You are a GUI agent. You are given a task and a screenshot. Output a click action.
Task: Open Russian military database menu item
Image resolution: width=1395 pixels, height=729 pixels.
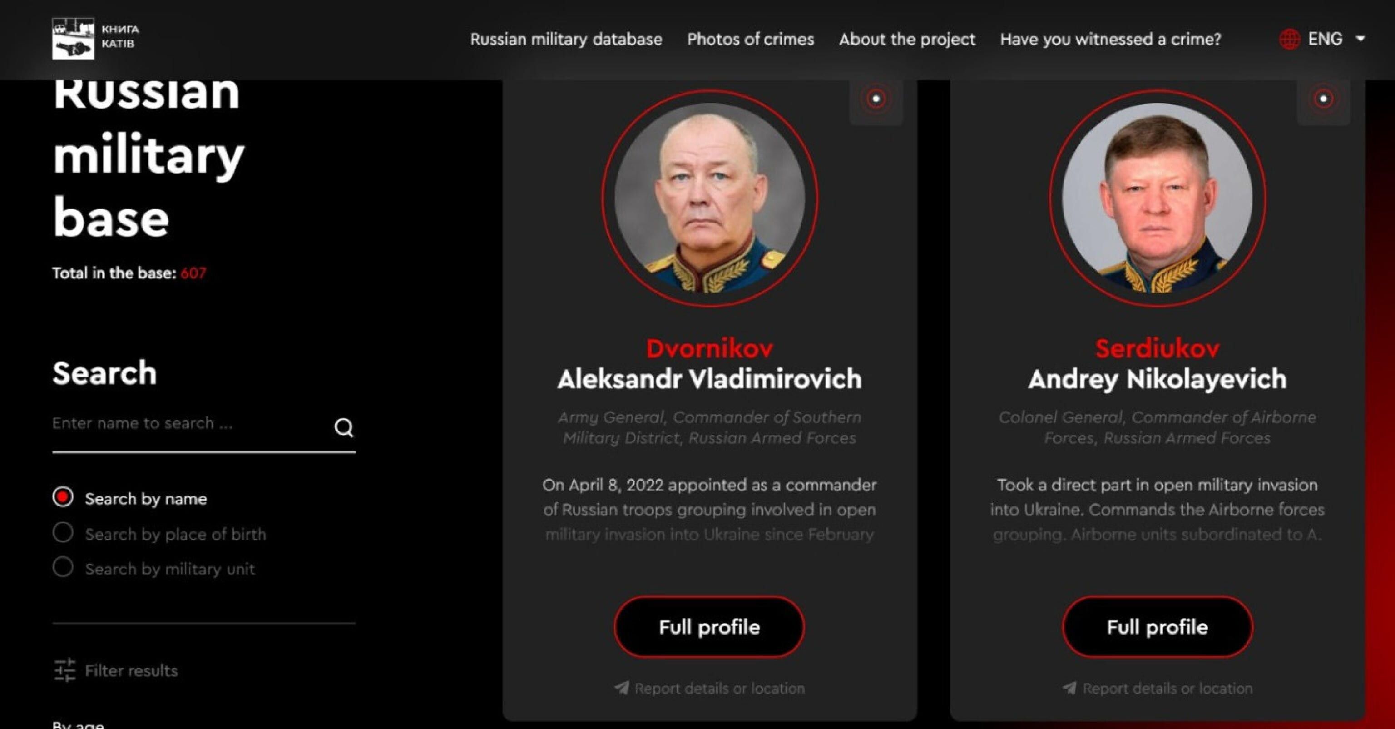(x=566, y=39)
